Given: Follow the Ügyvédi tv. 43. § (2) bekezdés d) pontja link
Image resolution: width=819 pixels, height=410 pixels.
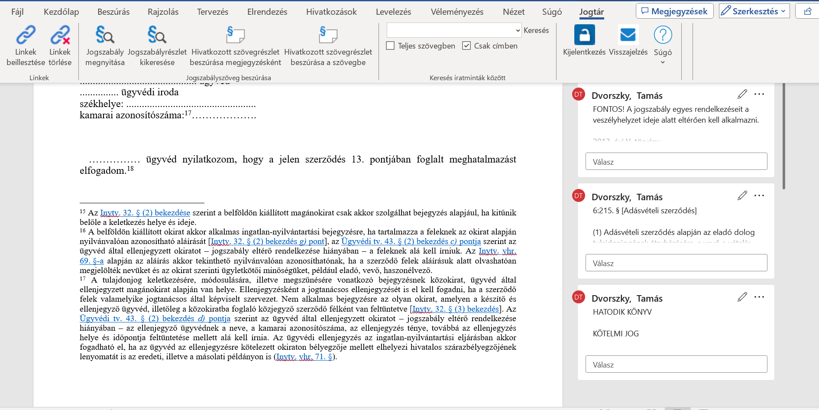Looking at the screenshot, I should [155, 319].
